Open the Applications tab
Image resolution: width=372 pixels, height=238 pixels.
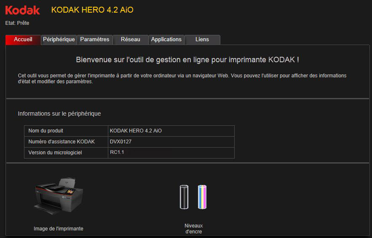(x=166, y=40)
